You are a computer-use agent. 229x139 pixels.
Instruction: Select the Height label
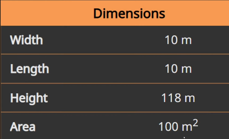click(29, 98)
